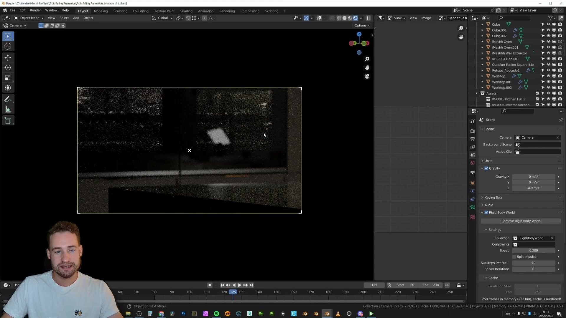Open Global transform orientation dropdown
Viewport: 566px width, 318px height.
(162, 18)
